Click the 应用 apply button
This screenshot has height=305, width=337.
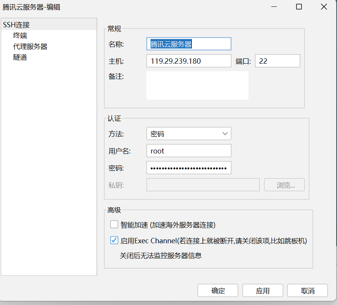[262, 291]
